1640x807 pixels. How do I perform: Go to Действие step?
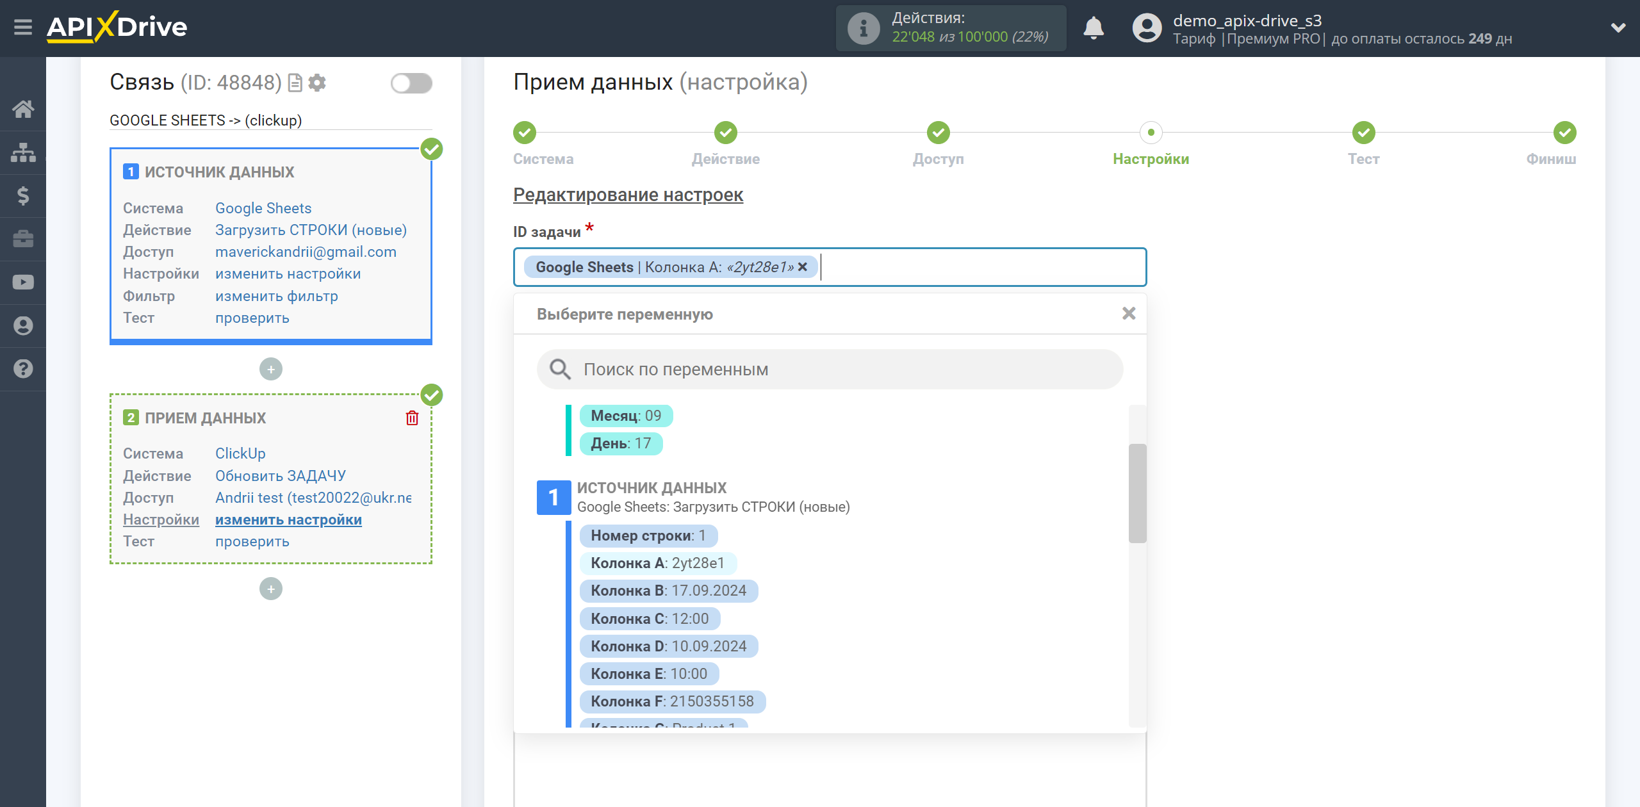click(726, 133)
